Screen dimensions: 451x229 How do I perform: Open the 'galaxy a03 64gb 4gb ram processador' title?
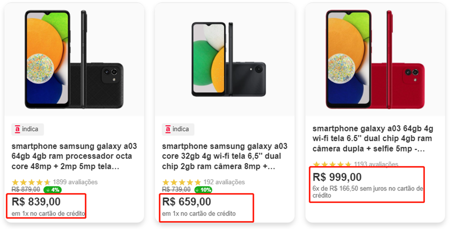point(74,156)
